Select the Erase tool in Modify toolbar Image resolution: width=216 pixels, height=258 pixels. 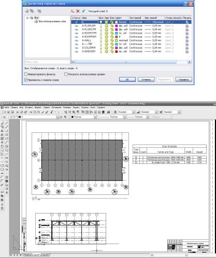tap(2, 124)
